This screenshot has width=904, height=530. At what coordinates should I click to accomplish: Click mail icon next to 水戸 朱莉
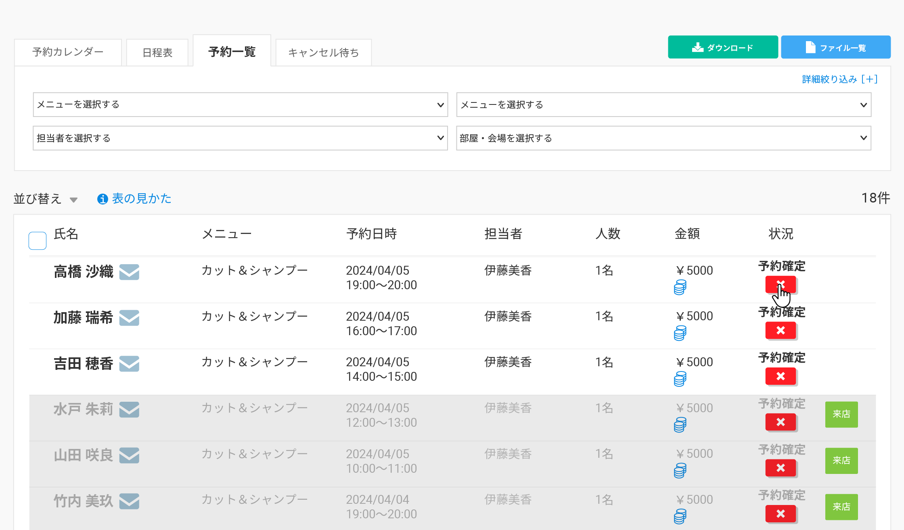click(x=129, y=409)
